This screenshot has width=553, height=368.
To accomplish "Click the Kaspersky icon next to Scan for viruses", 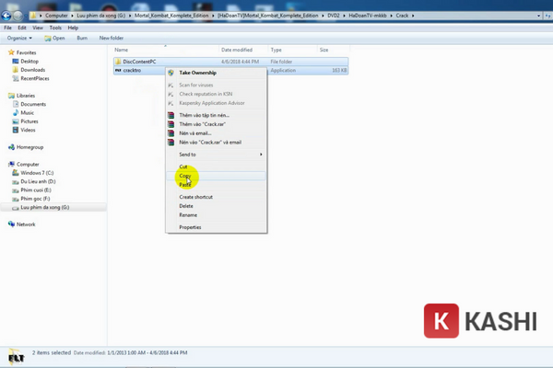I will click(171, 85).
